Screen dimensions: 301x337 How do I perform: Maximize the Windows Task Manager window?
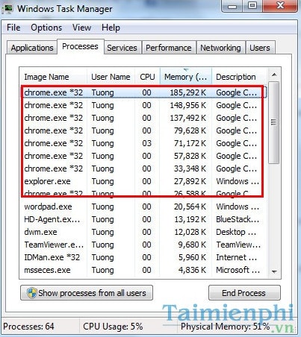pyautogui.click(x=252, y=6)
